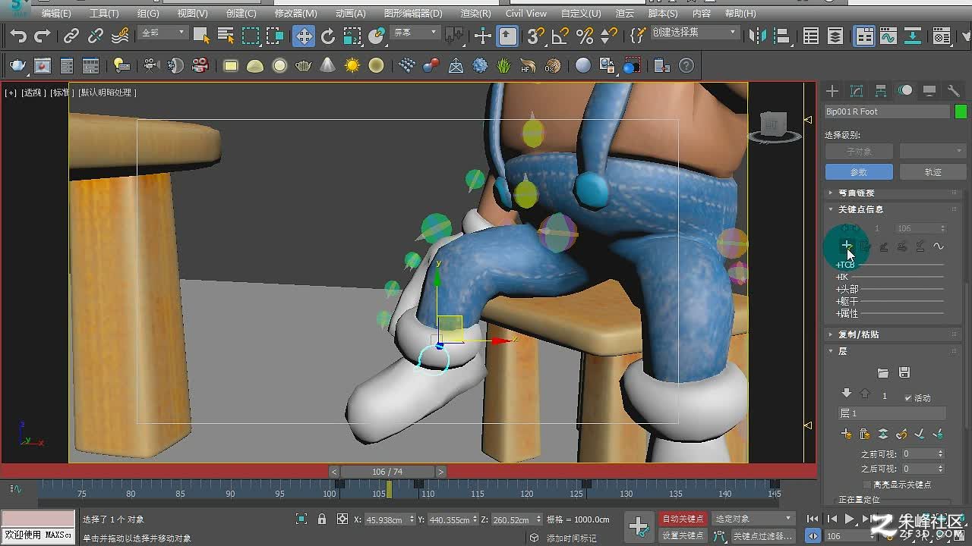Toggle window/crossing selection mode
Viewport: 972px width, 546px height.
pyautogui.click(x=275, y=36)
